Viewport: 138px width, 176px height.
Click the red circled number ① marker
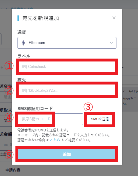coord(9,66)
